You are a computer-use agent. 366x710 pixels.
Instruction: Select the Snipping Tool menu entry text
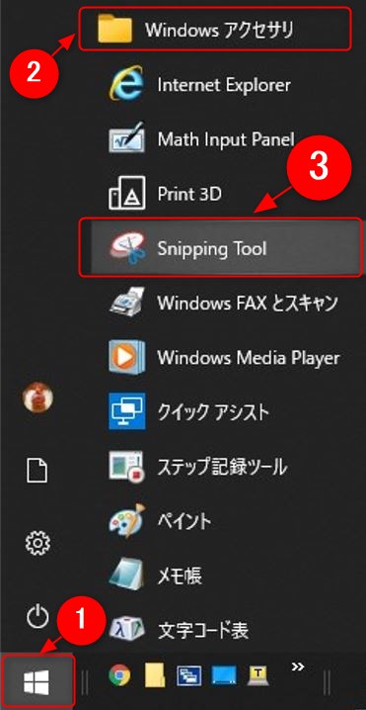pyautogui.click(x=212, y=248)
